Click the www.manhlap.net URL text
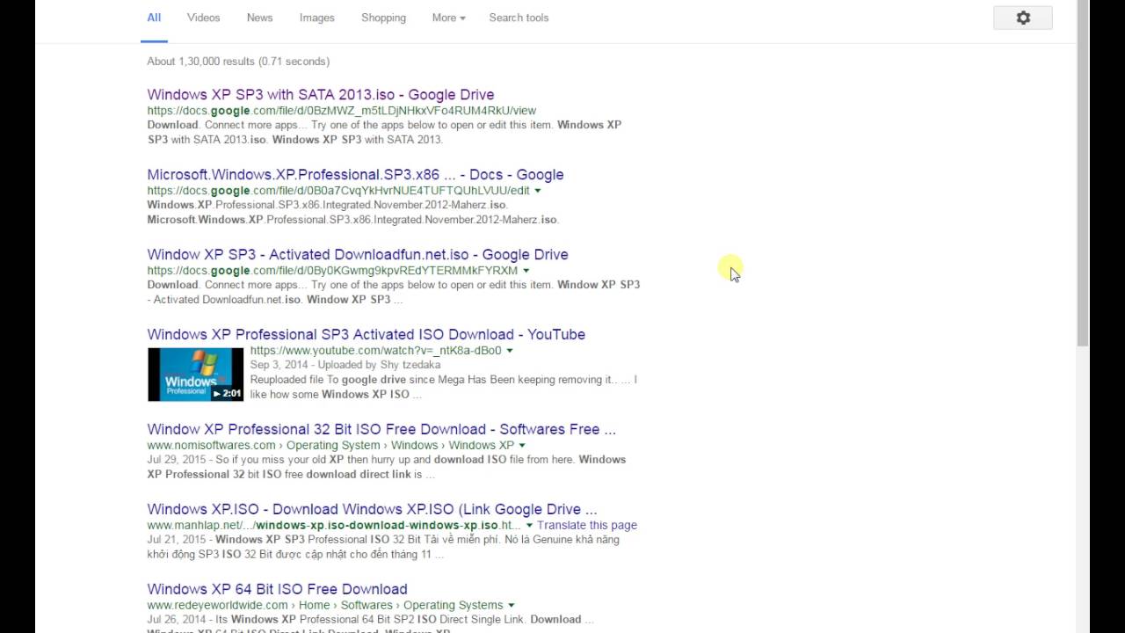The width and height of the screenshot is (1125, 633). pos(334,526)
